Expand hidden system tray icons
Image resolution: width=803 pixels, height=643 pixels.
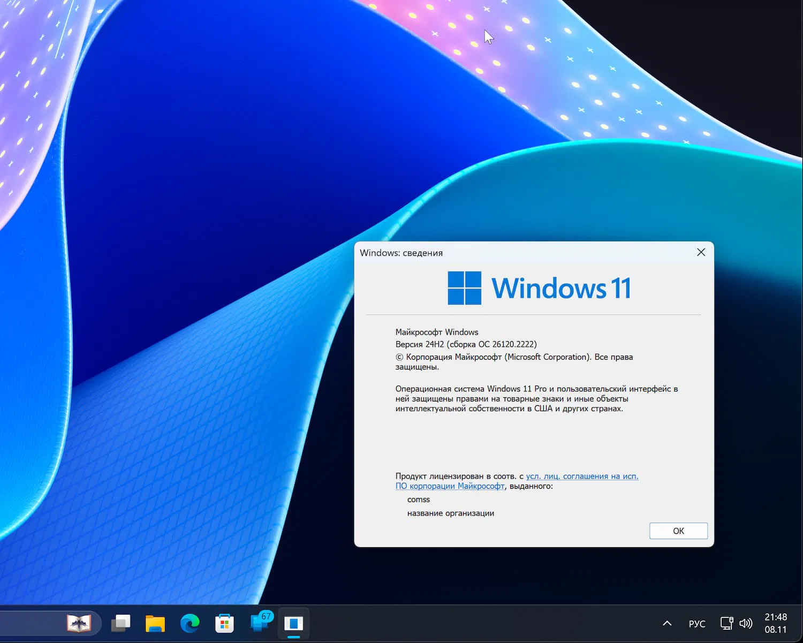[x=666, y=623]
